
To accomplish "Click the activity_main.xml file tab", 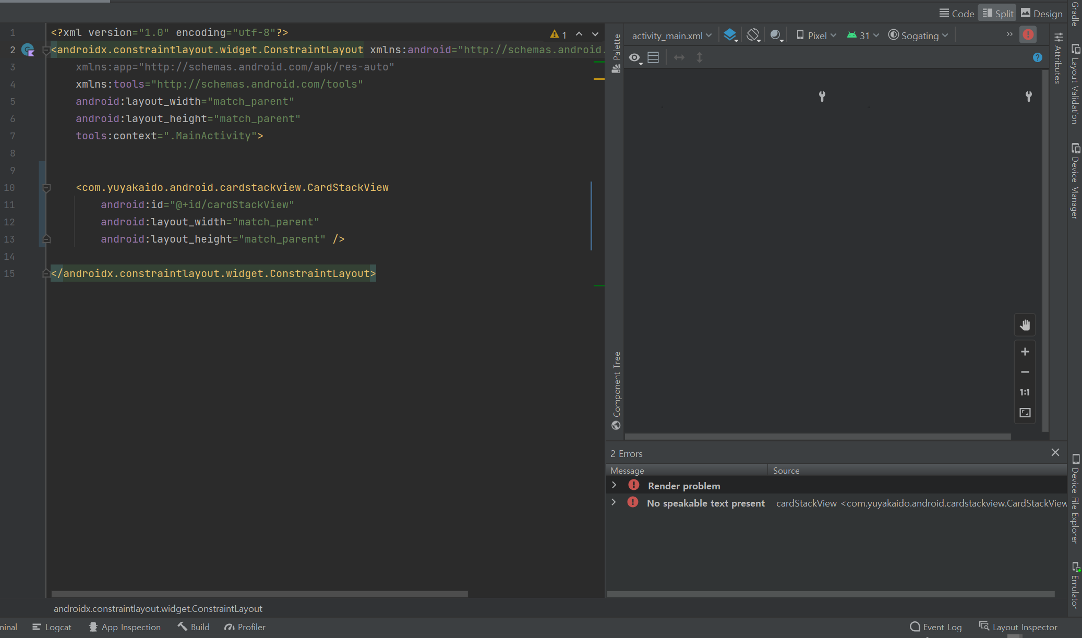I will point(668,35).
